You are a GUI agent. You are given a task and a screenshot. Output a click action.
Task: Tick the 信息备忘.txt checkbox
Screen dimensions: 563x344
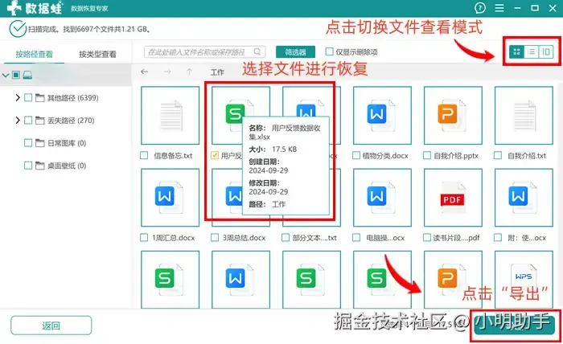[x=144, y=155]
